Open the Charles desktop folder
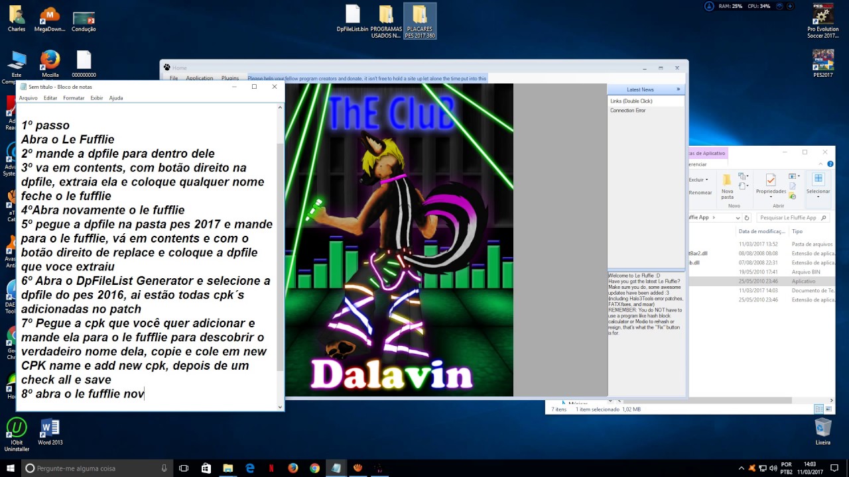This screenshot has height=477, width=849. (x=17, y=19)
